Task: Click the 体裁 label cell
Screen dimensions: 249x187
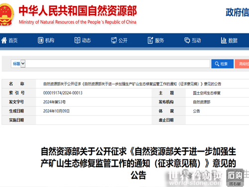Action: click(168, 111)
